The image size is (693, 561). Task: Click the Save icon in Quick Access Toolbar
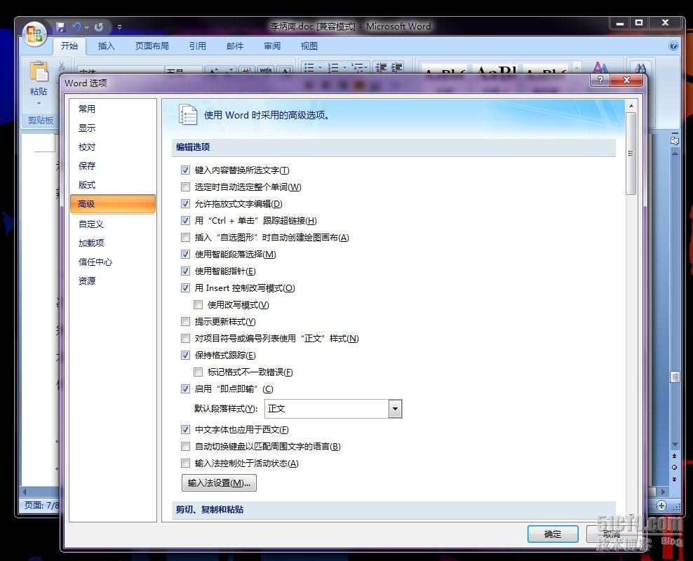click(x=61, y=27)
